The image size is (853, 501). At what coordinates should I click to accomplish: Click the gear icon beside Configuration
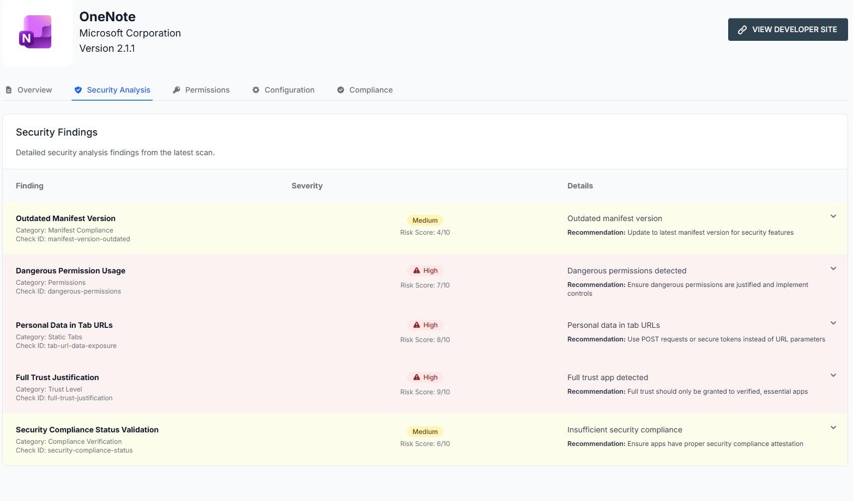pyautogui.click(x=256, y=90)
